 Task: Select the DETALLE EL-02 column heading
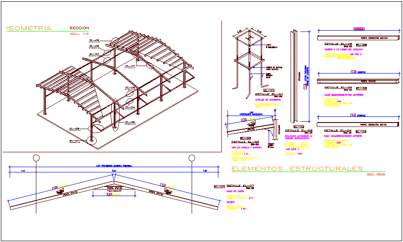[299, 131]
